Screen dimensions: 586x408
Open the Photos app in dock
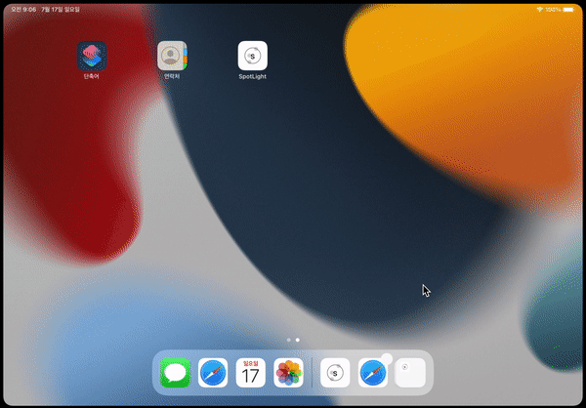(288, 373)
